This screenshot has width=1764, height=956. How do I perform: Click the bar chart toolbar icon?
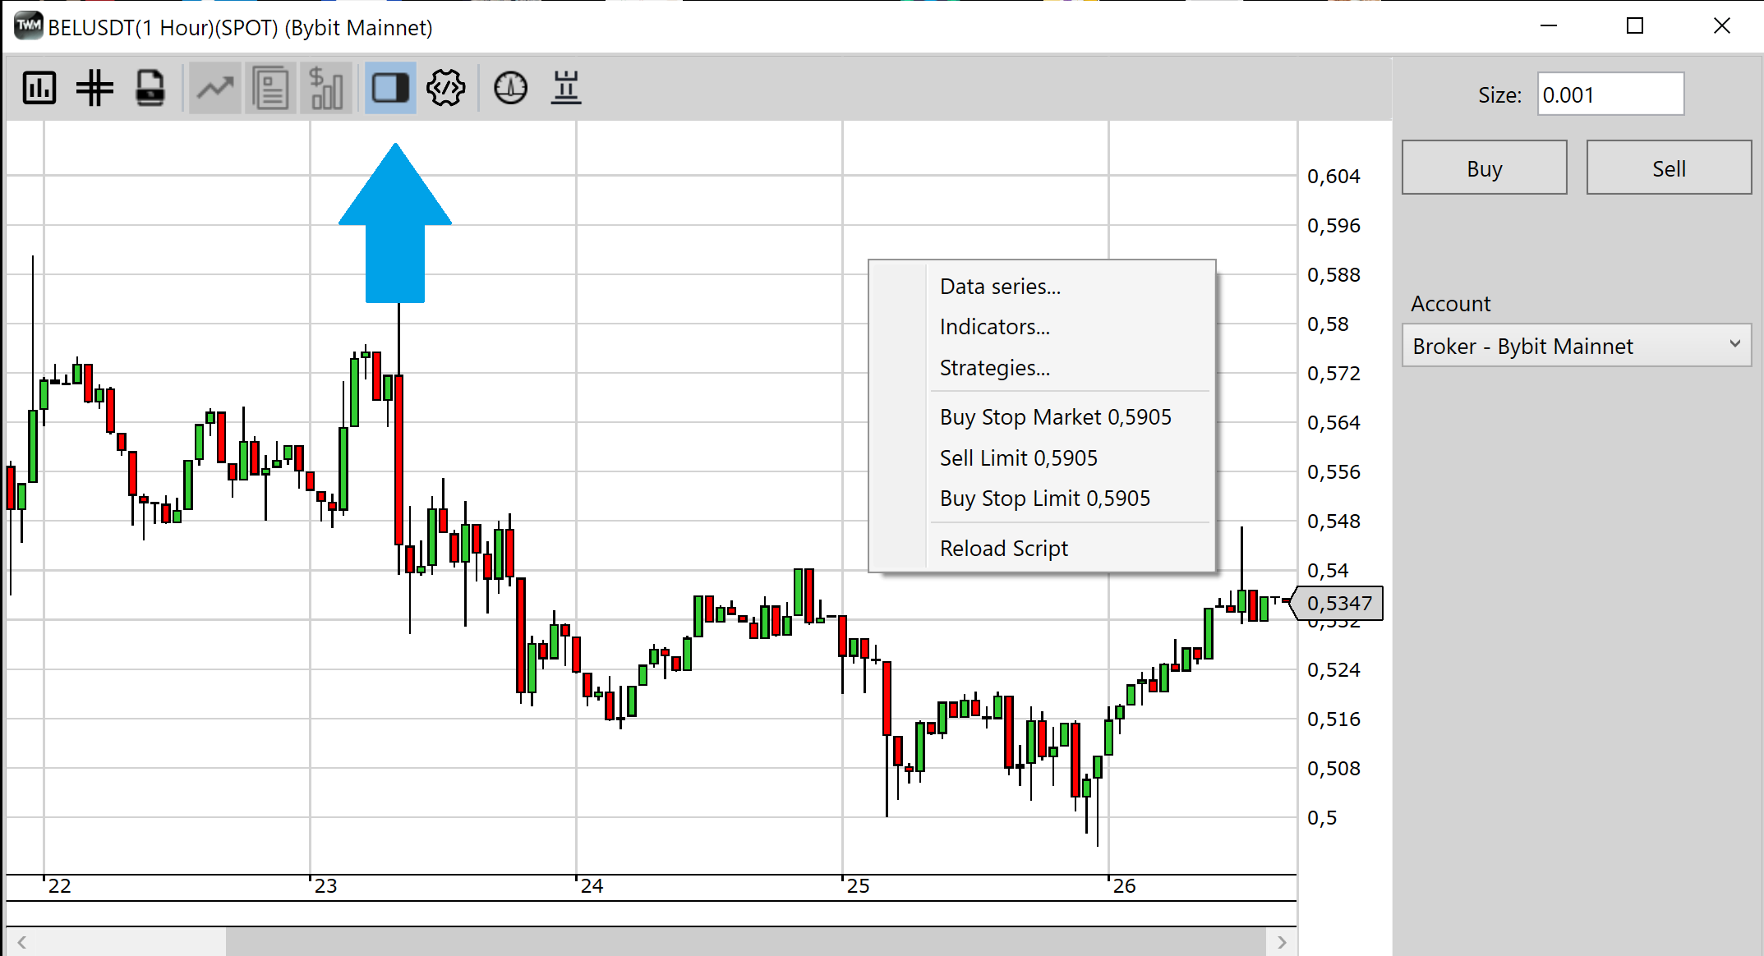point(39,88)
